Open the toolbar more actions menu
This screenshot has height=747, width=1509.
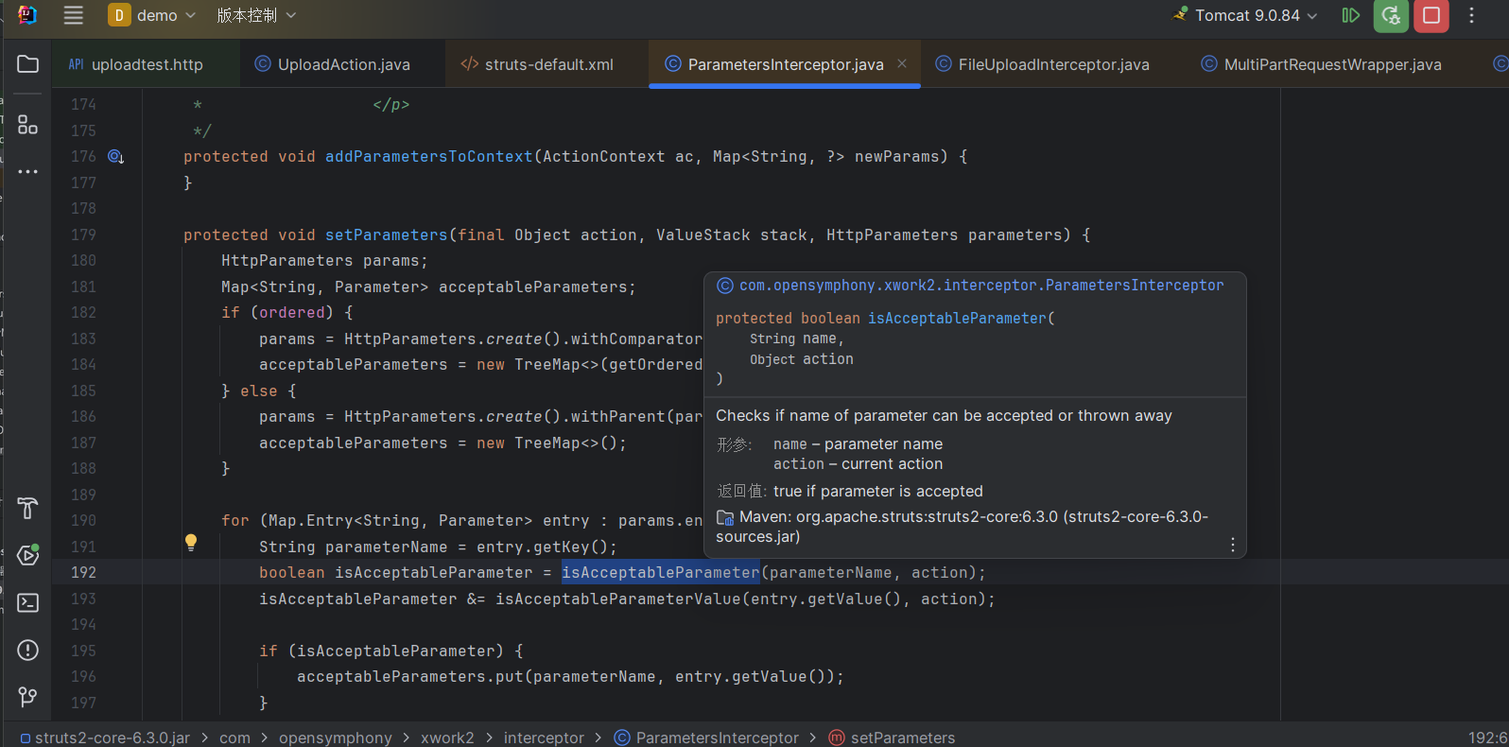[1471, 15]
